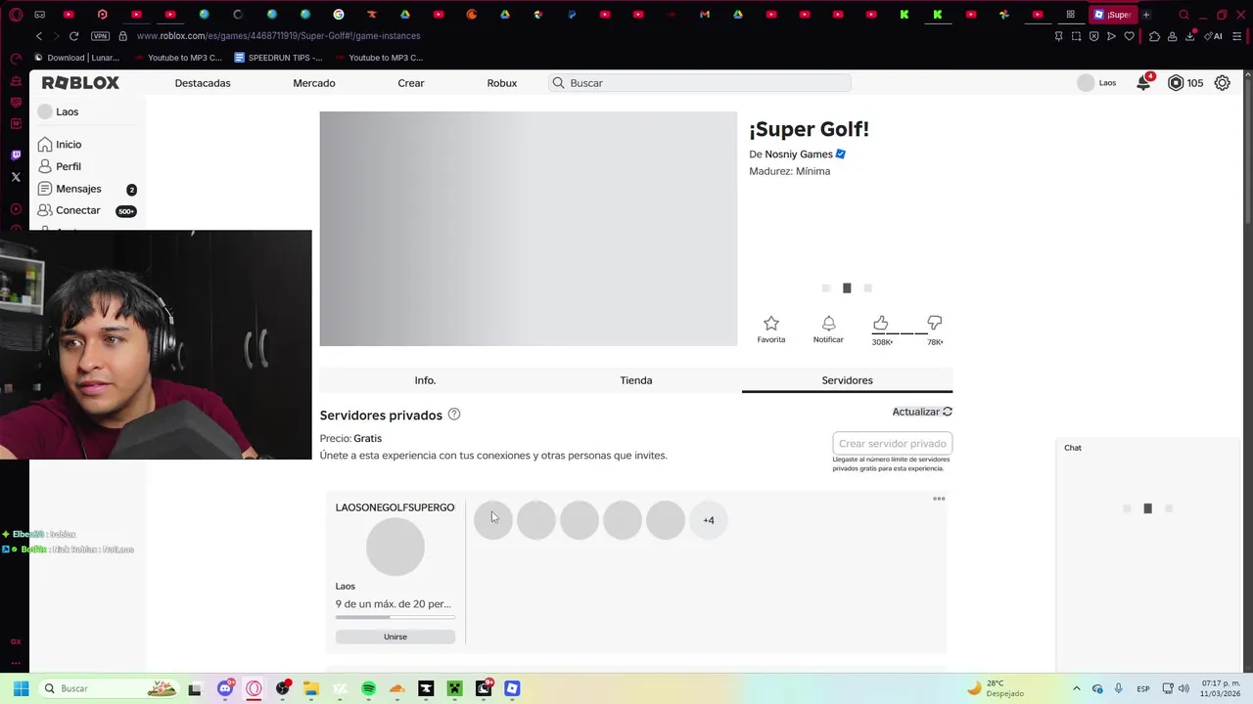Click the heart bookmark icon in address bar
The height and width of the screenshot is (704, 1253).
pyautogui.click(x=1129, y=36)
